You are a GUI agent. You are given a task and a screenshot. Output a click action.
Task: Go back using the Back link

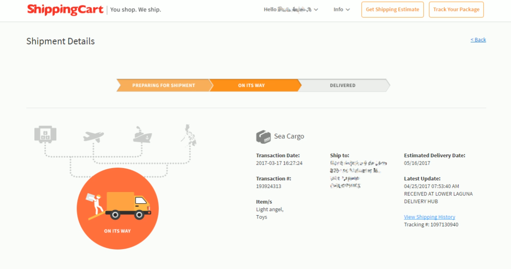point(478,40)
